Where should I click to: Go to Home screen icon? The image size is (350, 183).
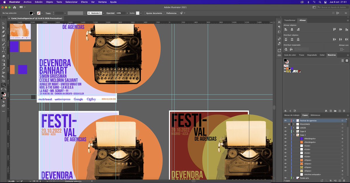coord(14,7)
